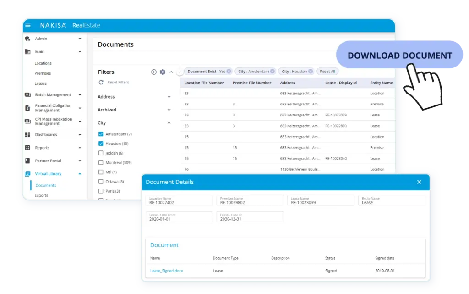Click the Dashboards sidebar icon
469x294 pixels.
(x=27, y=135)
